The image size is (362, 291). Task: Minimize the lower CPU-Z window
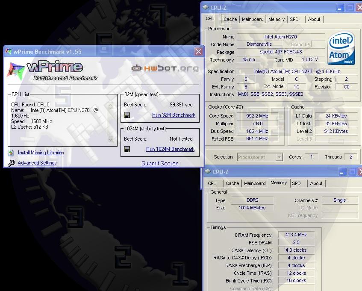pos(341,172)
